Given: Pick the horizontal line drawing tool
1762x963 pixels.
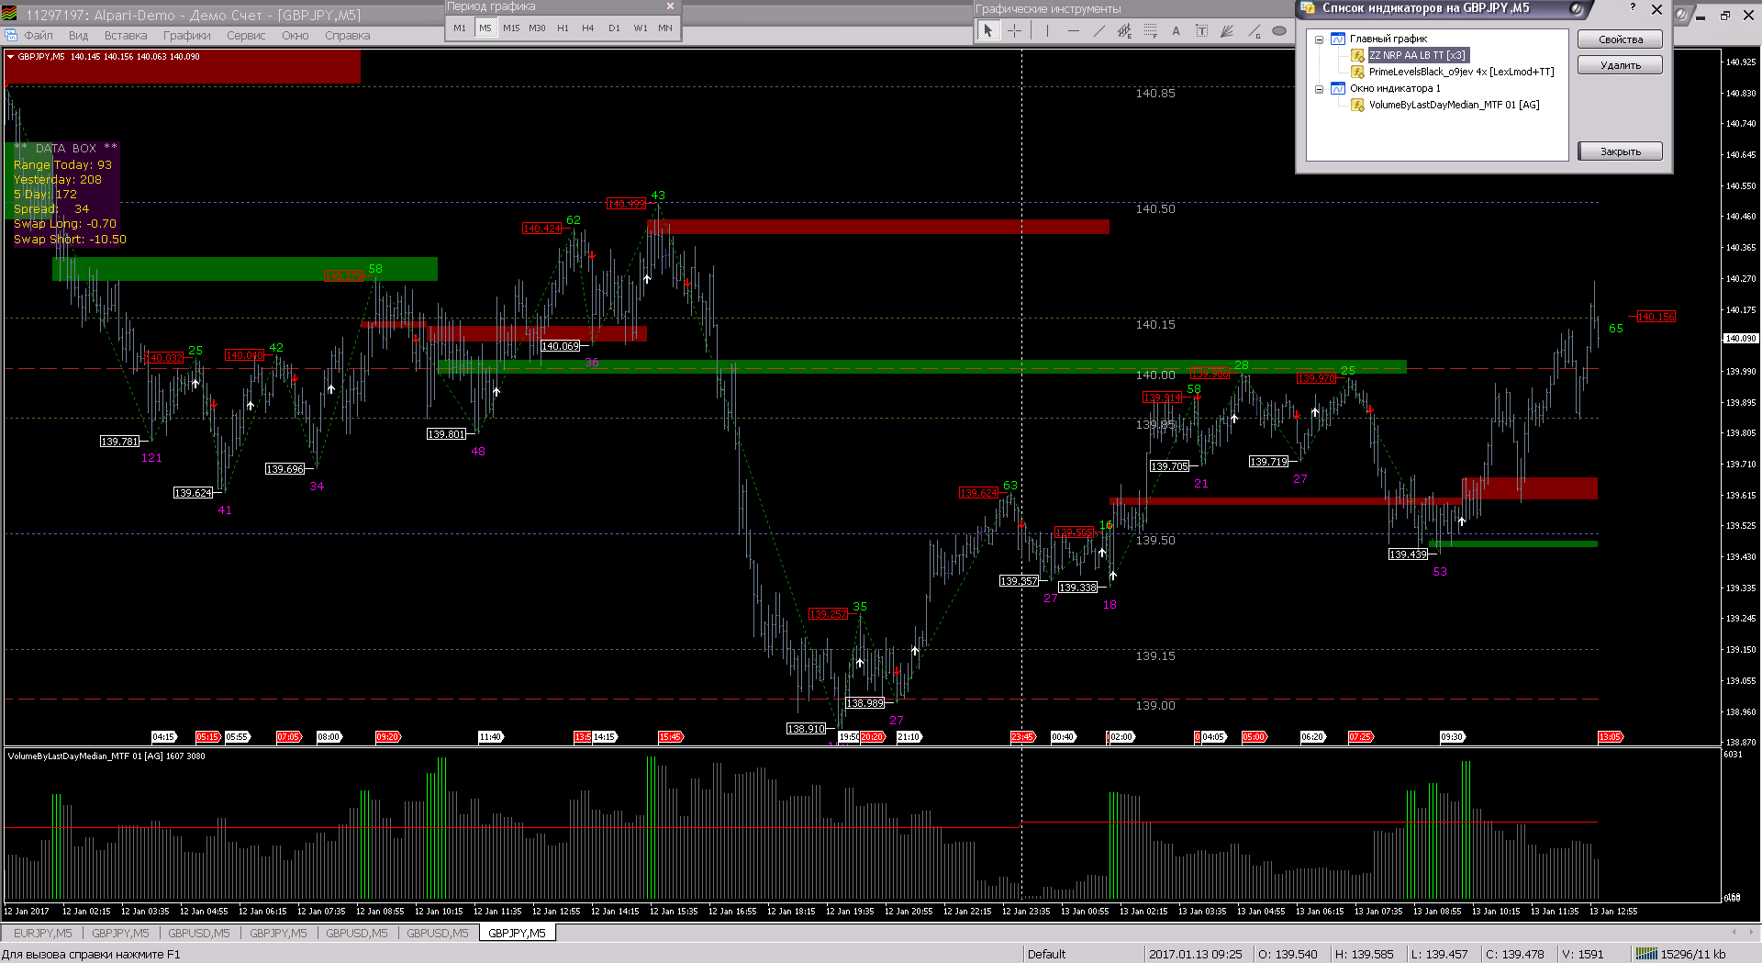Looking at the screenshot, I should pos(1073,30).
